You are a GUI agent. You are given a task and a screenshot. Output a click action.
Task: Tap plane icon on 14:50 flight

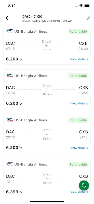coord(47,90)
